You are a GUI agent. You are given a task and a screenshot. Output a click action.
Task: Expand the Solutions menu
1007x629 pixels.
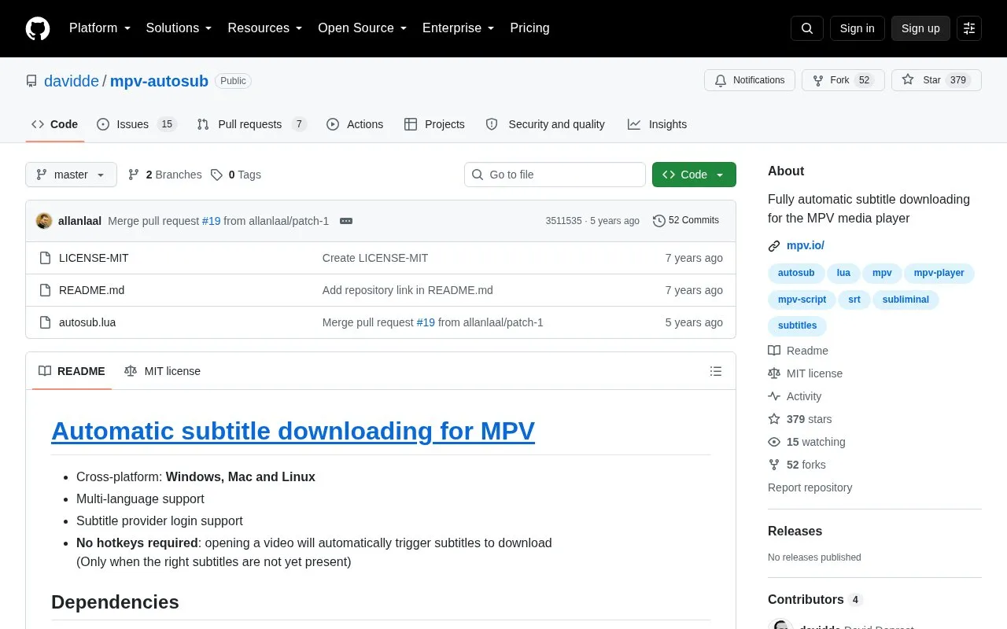click(179, 28)
